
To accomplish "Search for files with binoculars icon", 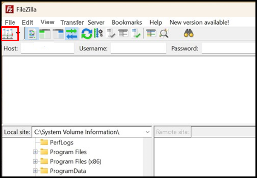I will [189, 33].
